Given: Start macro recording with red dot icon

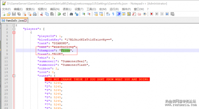Looking at the screenshot, I should pyautogui.click(x=151, y=14).
